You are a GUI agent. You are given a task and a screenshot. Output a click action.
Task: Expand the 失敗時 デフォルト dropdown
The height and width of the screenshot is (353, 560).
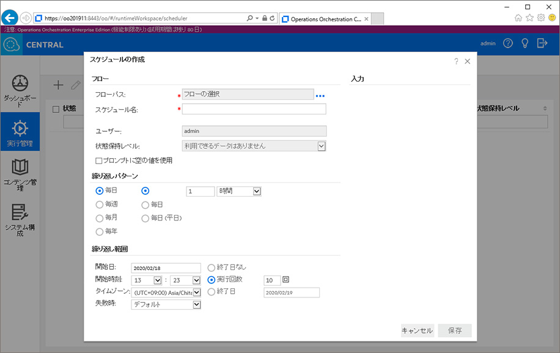(x=196, y=305)
